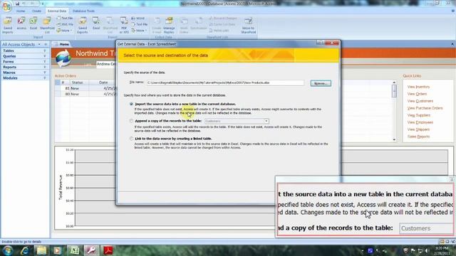Import from a SharePoint List

pyautogui.click(x=47, y=26)
